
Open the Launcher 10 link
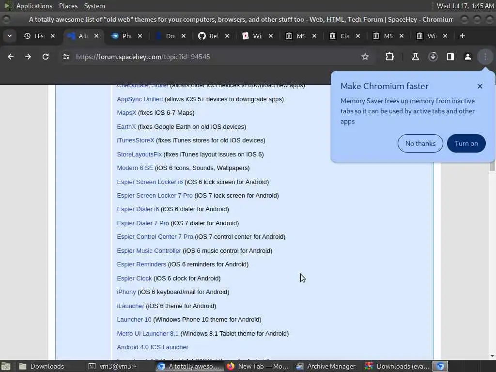(134, 320)
